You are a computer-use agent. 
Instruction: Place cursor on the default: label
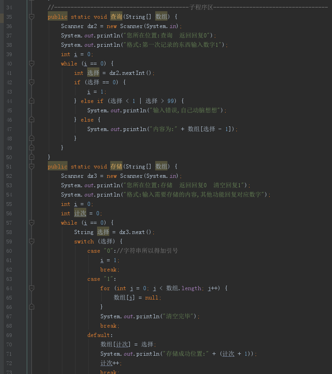100,335
